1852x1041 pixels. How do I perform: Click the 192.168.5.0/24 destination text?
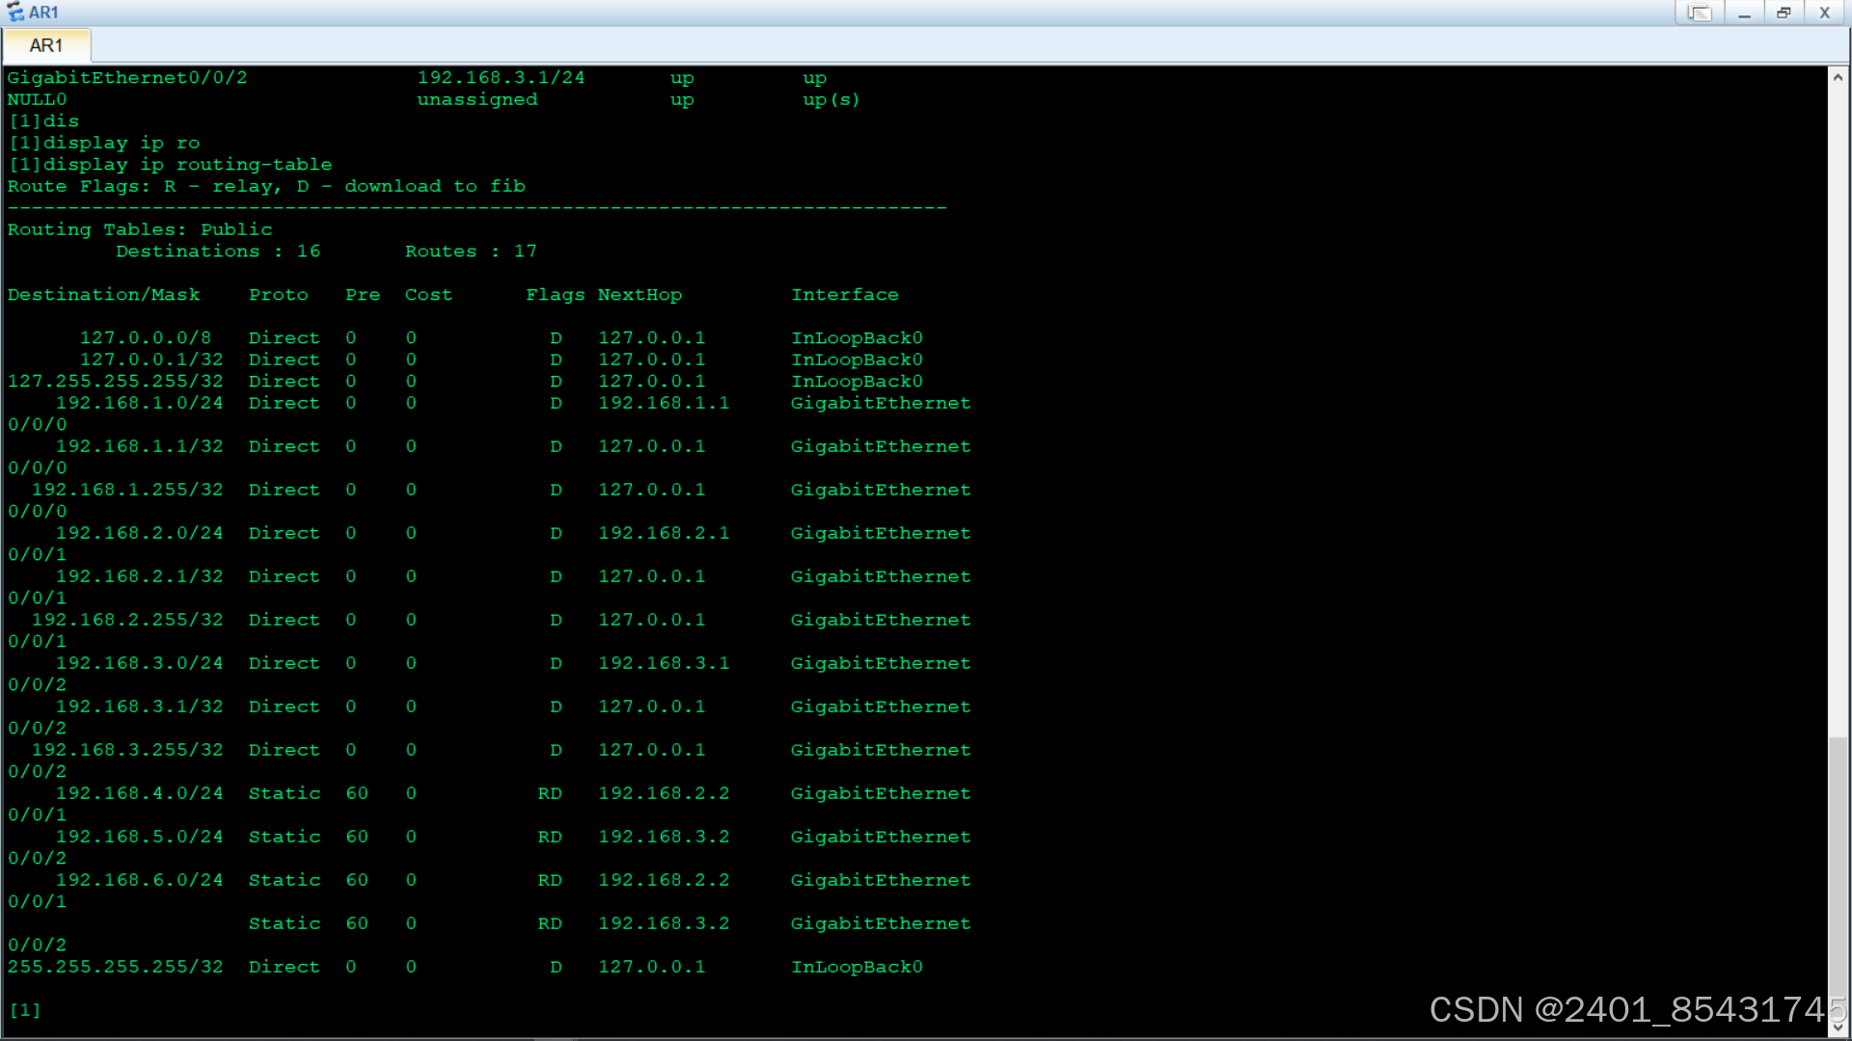click(x=139, y=837)
